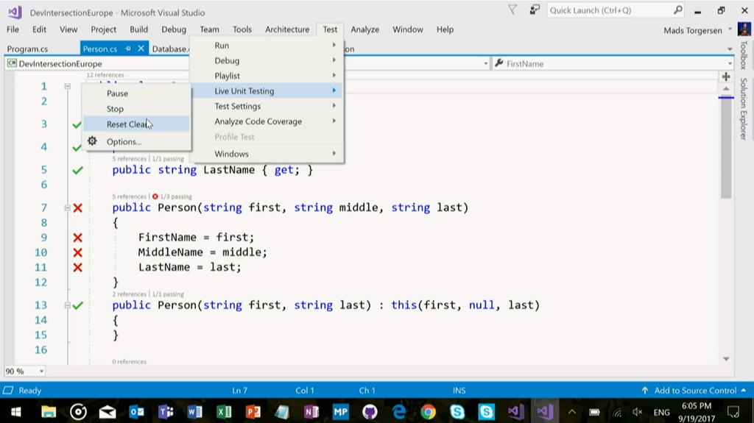754x423 pixels.
Task: Open PowerPoint from the taskbar
Action: [x=253, y=412]
